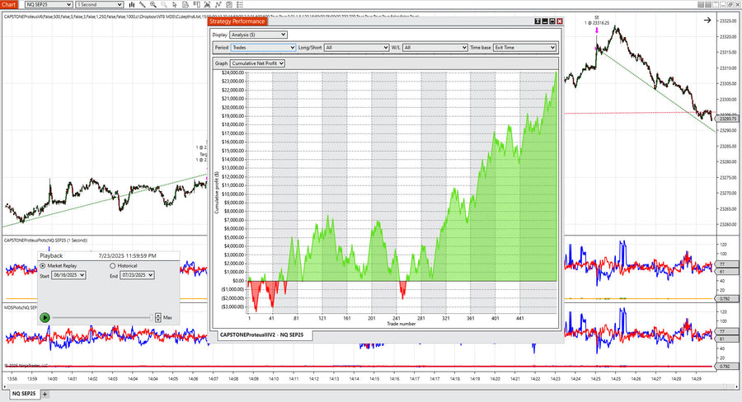Select the cursor pointer tool icon
The image size is (742, 402).
pos(175,5)
